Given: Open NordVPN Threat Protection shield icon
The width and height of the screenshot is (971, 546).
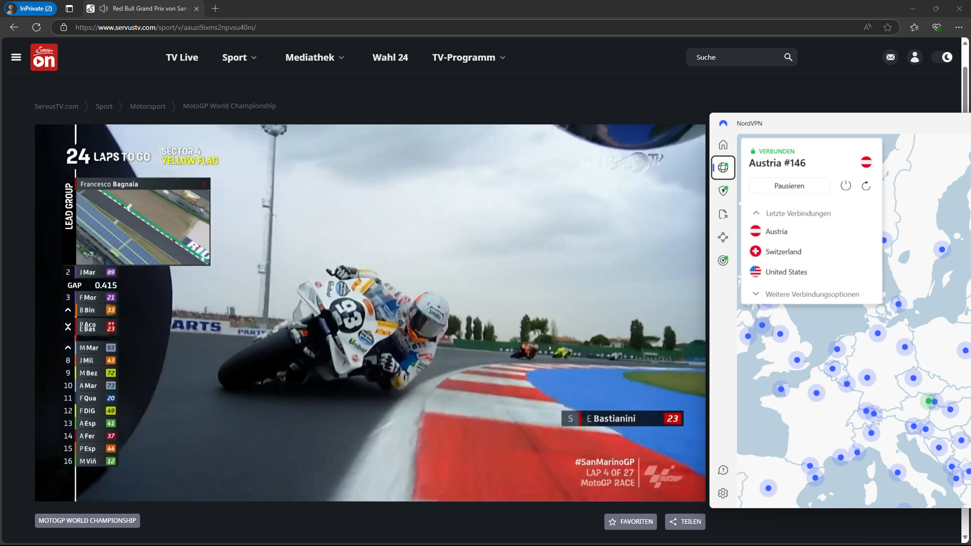Looking at the screenshot, I should (x=723, y=191).
